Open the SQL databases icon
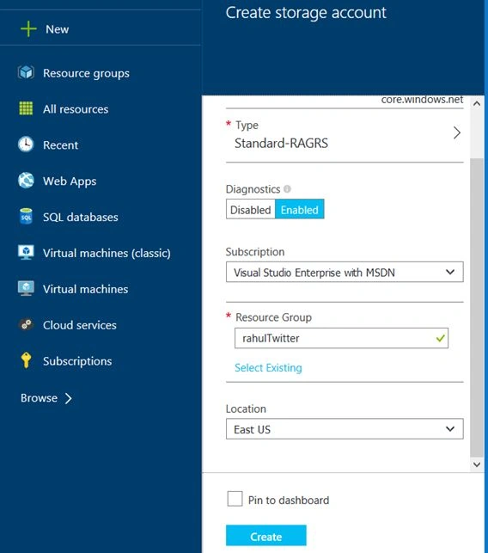The image size is (488, 553). point(26,216)
